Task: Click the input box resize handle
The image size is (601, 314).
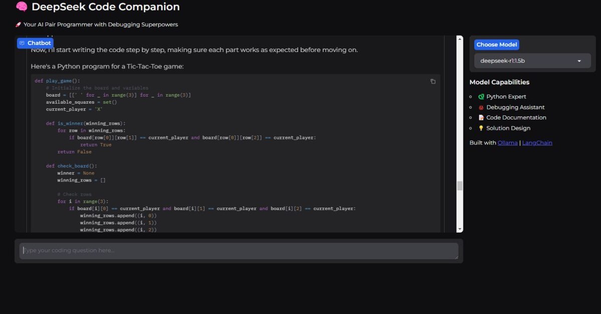Action: [x=456, y=257]
